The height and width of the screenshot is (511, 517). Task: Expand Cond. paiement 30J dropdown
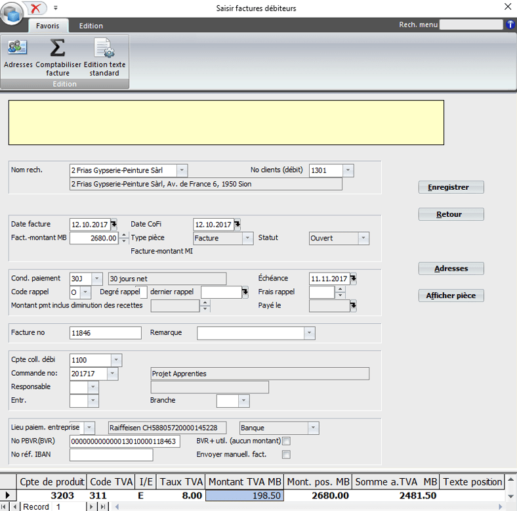96,278
